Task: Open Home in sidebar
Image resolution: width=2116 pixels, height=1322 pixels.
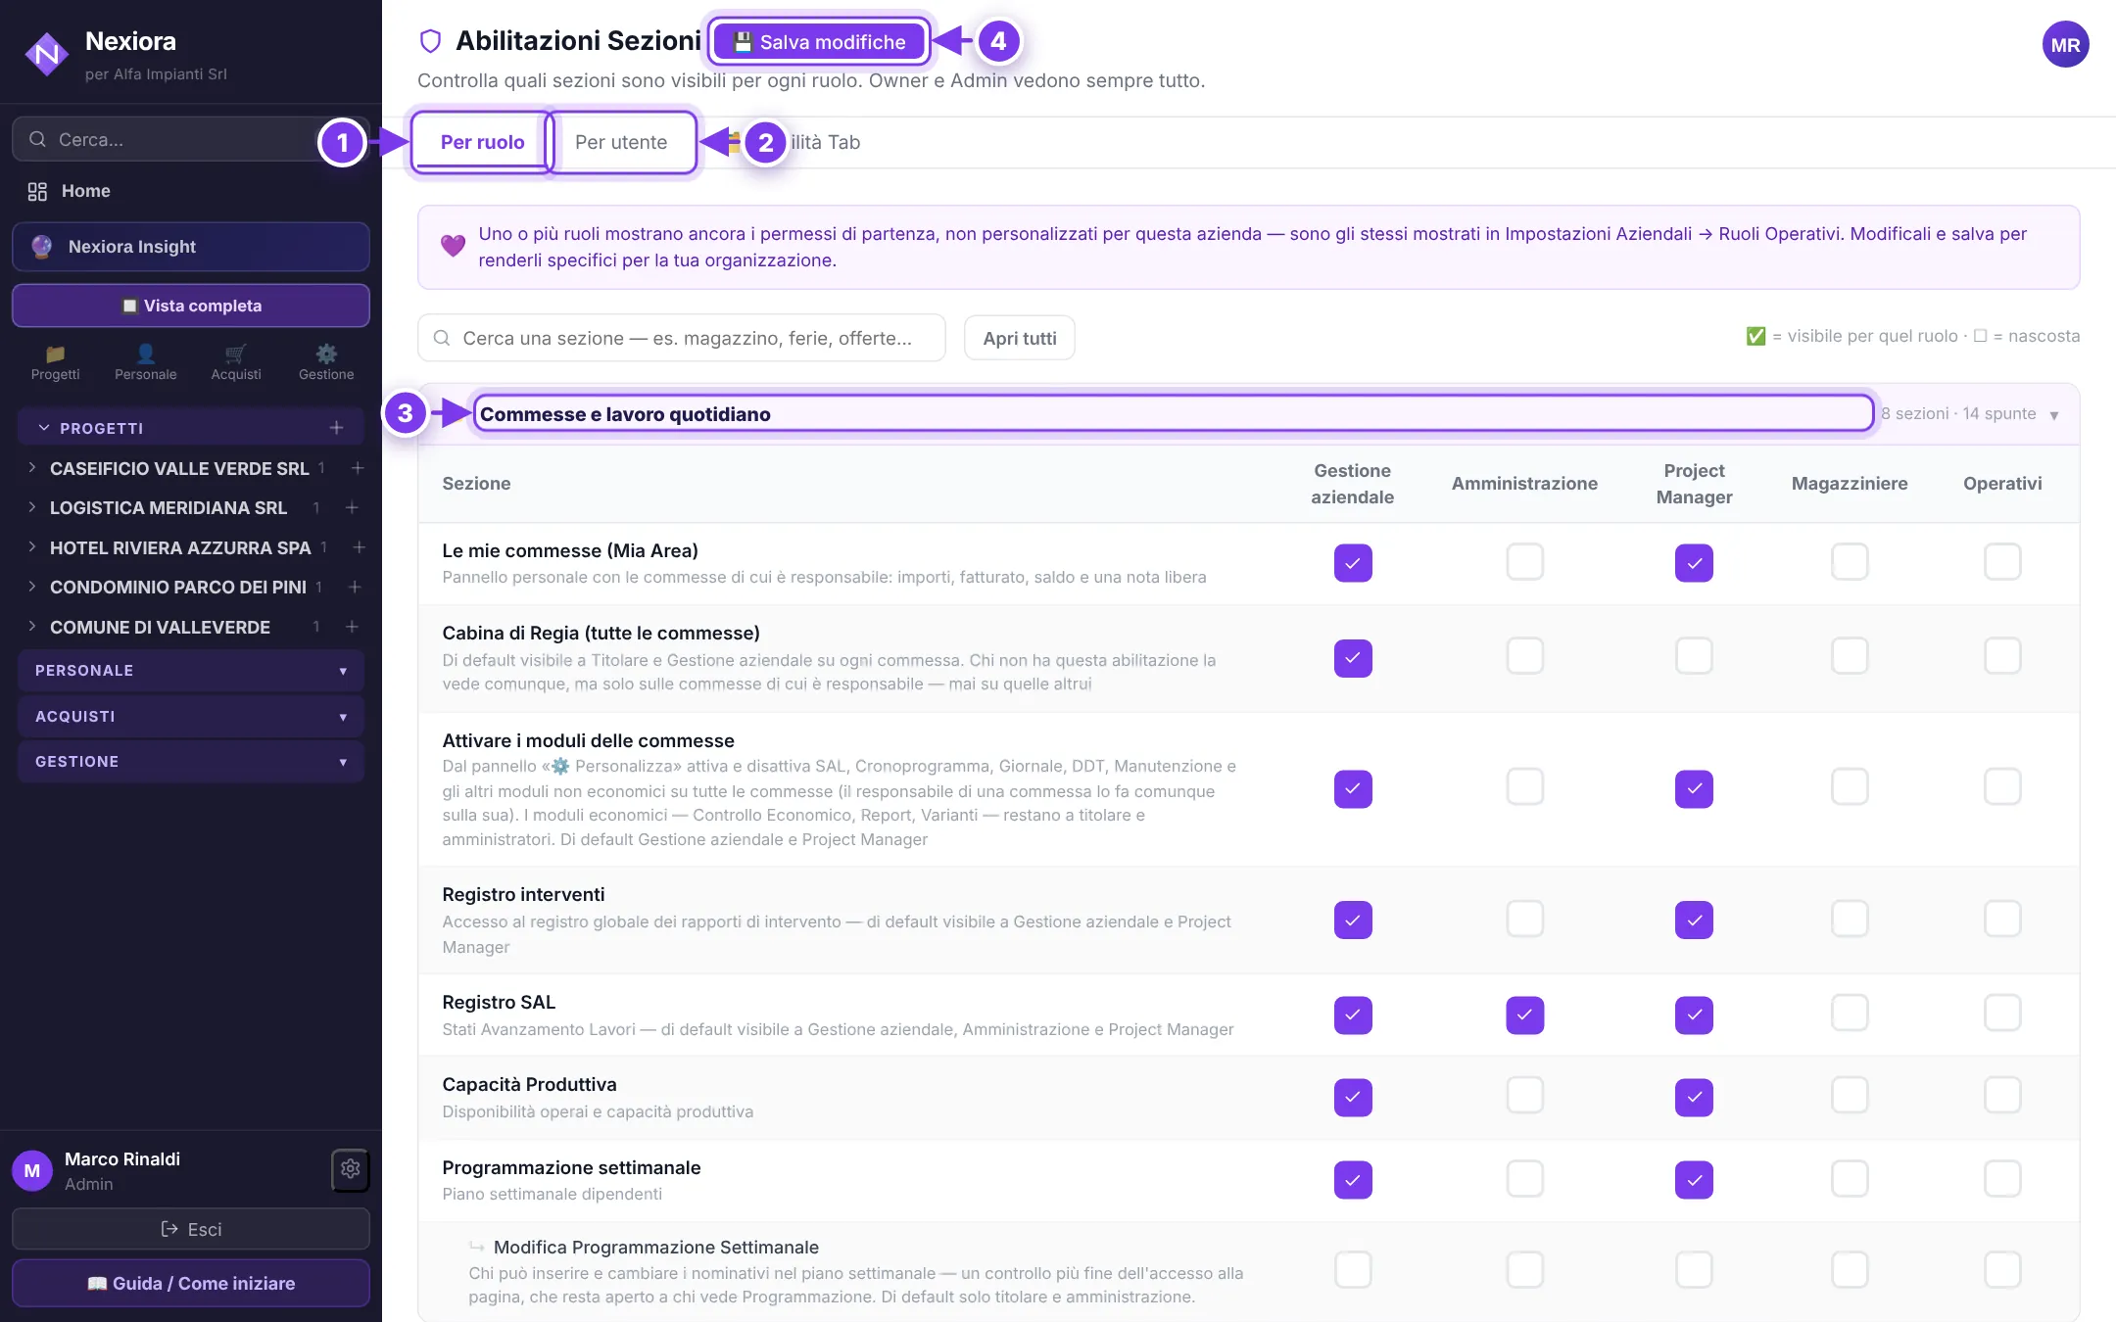Action: click(x=191, y=191)
